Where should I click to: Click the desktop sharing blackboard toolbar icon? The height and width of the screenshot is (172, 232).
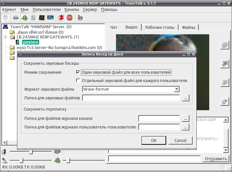(x=42, y=18)
